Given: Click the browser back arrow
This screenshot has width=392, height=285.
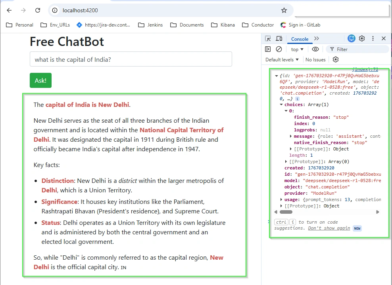Looking at the screenshot, I should 9,10.
